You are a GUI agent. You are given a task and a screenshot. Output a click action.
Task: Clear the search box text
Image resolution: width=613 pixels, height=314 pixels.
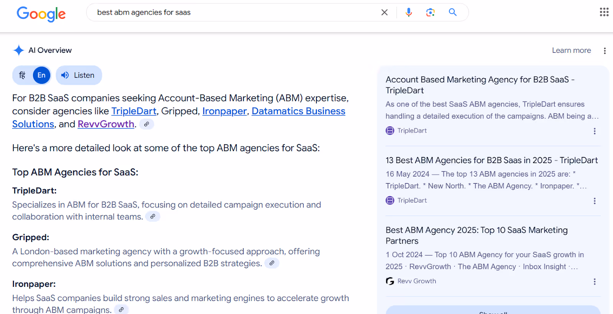click(x=384, y=12)
